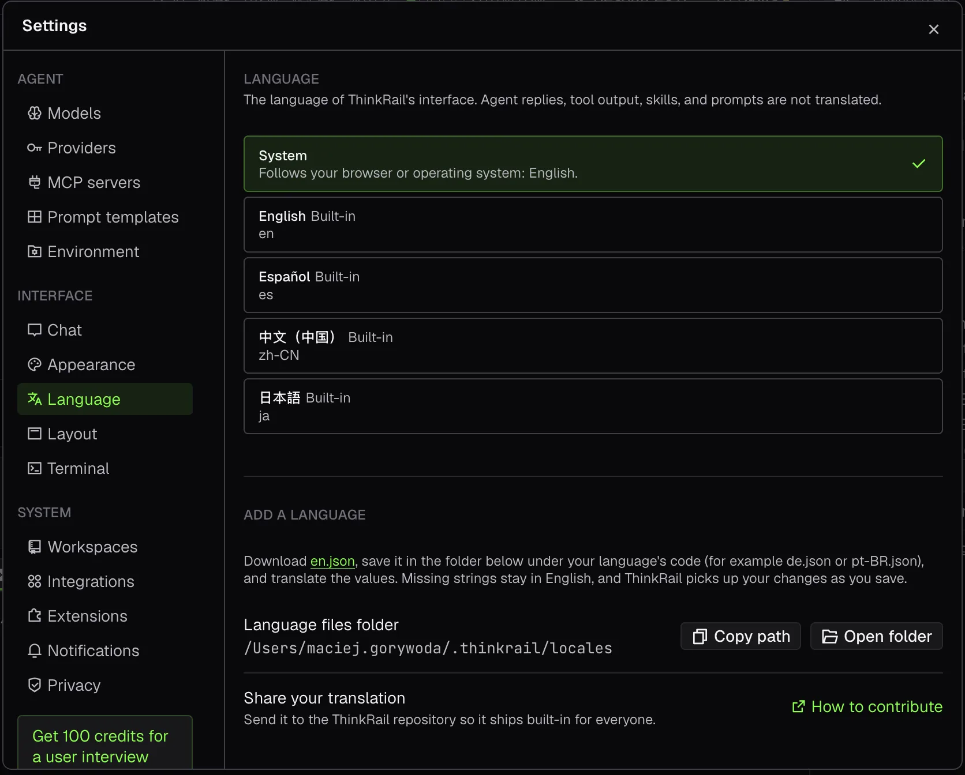Click the Prompt templates grid icon
The height and width of the screenshot is (775, 965).
35,217
